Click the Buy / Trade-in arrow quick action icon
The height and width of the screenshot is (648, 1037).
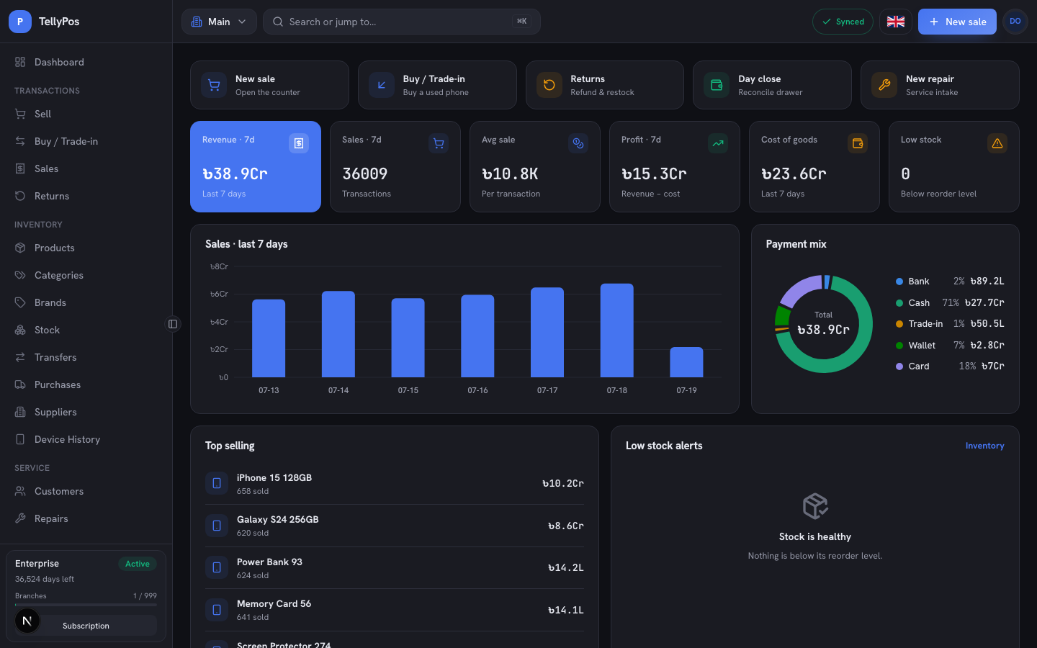point(382,85)
